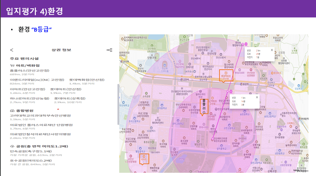Viewport: 316px width, 176px height.
Task: Select 중앙역 subway station icon on the map
Action: 241,84
